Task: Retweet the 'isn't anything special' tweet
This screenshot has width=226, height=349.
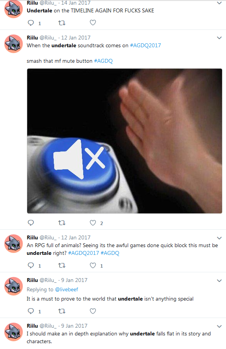Action: [62, 311]
